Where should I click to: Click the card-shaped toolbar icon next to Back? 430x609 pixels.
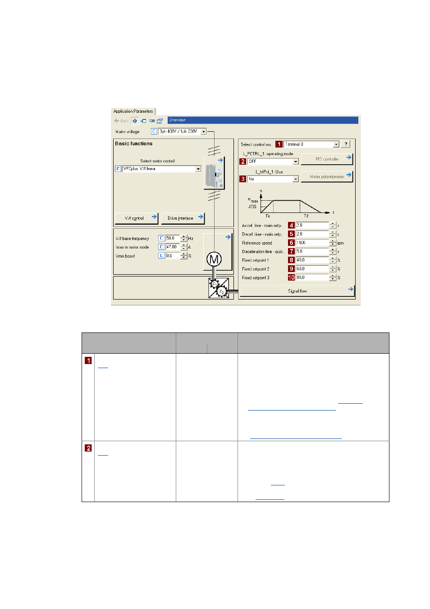click(x=152, y=121)
